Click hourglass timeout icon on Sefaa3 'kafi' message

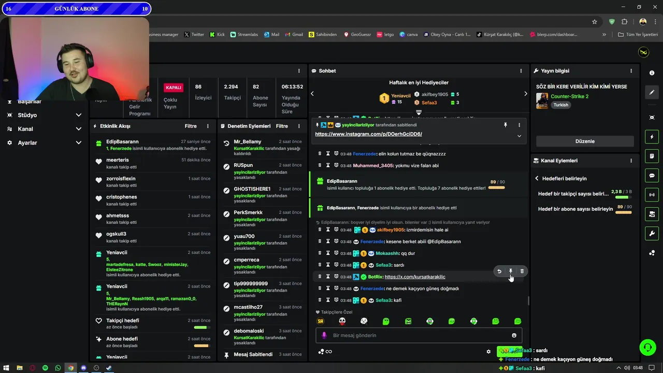pos(328,300)
